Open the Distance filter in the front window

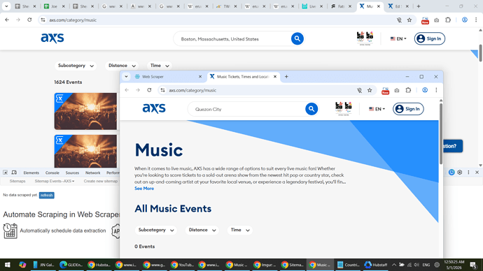[x=202, y=230]
